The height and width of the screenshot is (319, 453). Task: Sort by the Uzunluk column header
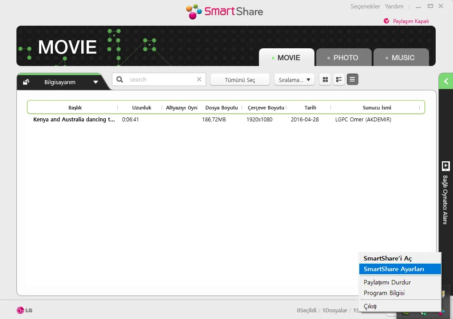click(142, 108)
